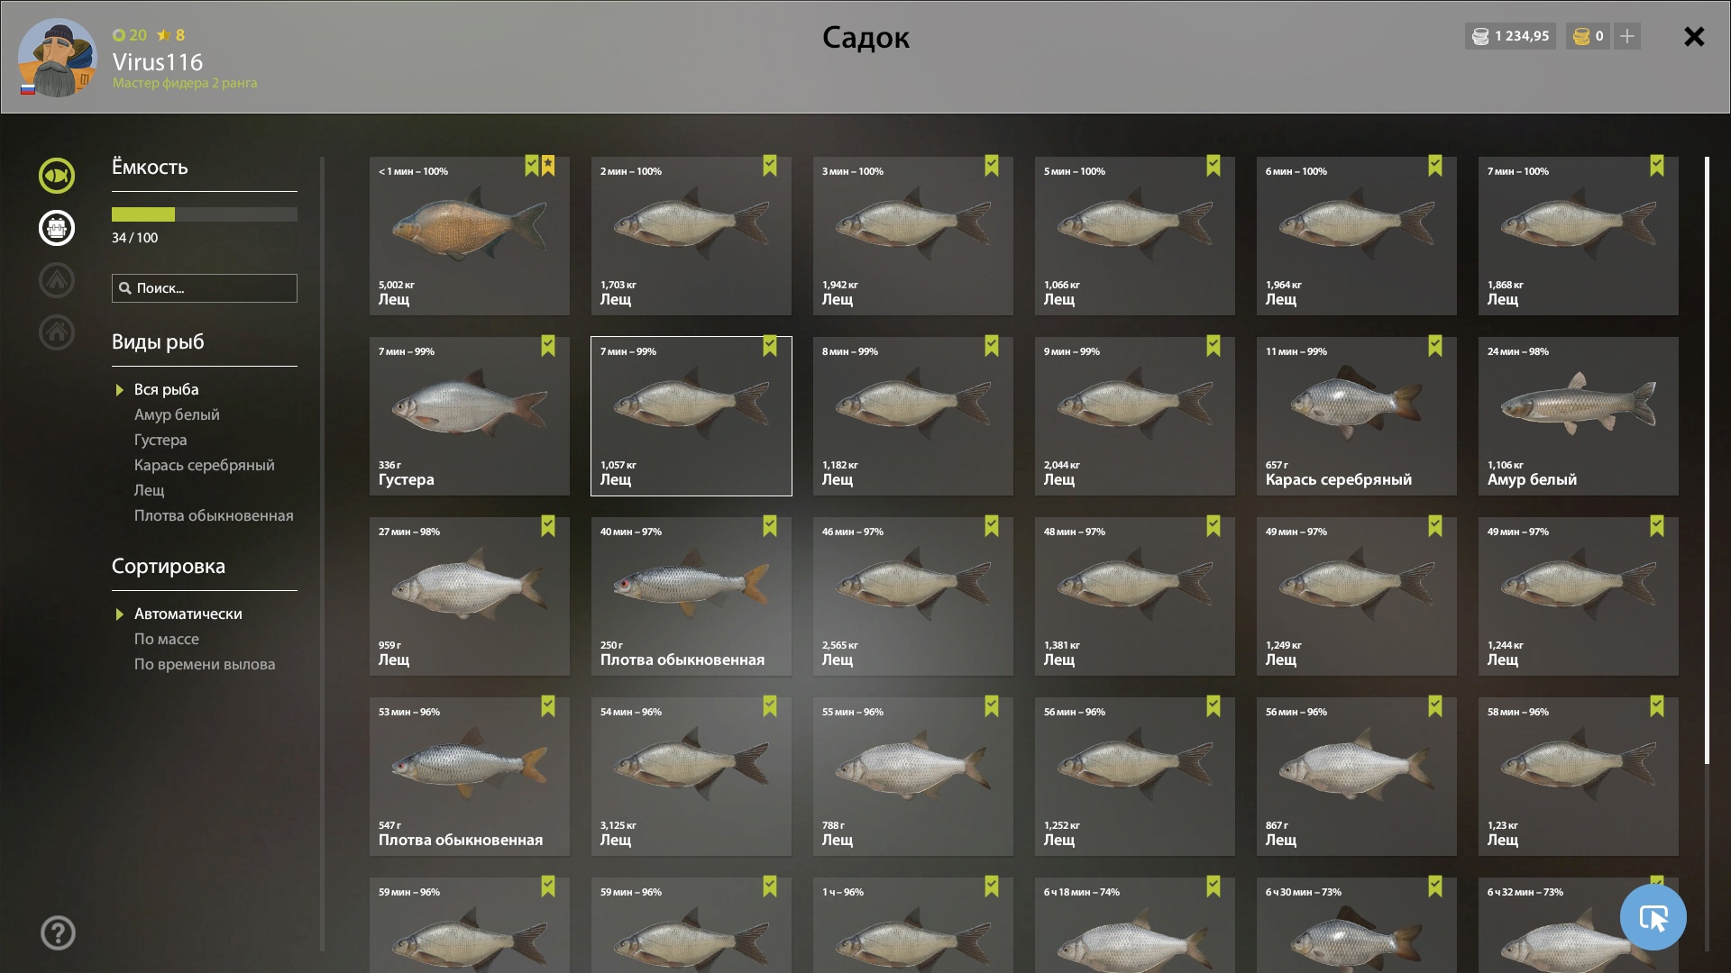Select the 1,106 кг Амур белый card
Screen dimensions: 1731x973
(1578, 416)
